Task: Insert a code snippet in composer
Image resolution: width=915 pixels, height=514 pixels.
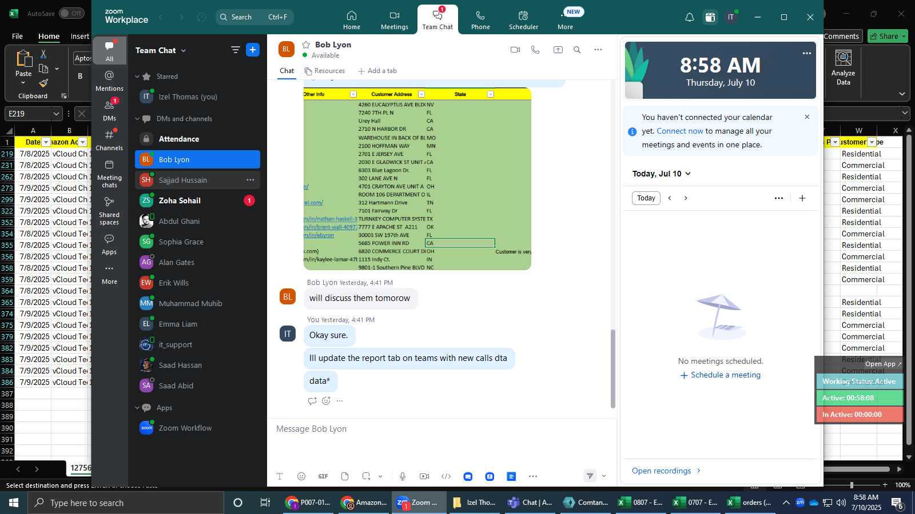Action: [446, 476]
